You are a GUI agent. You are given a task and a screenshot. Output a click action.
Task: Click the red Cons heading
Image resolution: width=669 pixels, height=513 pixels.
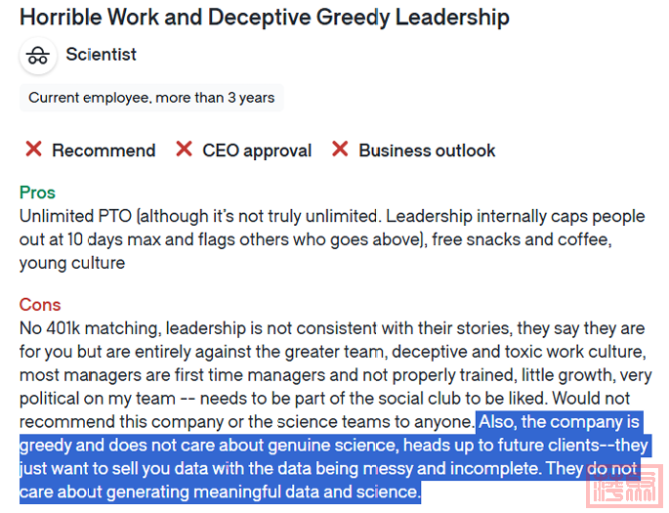click(x=40, y=305)
